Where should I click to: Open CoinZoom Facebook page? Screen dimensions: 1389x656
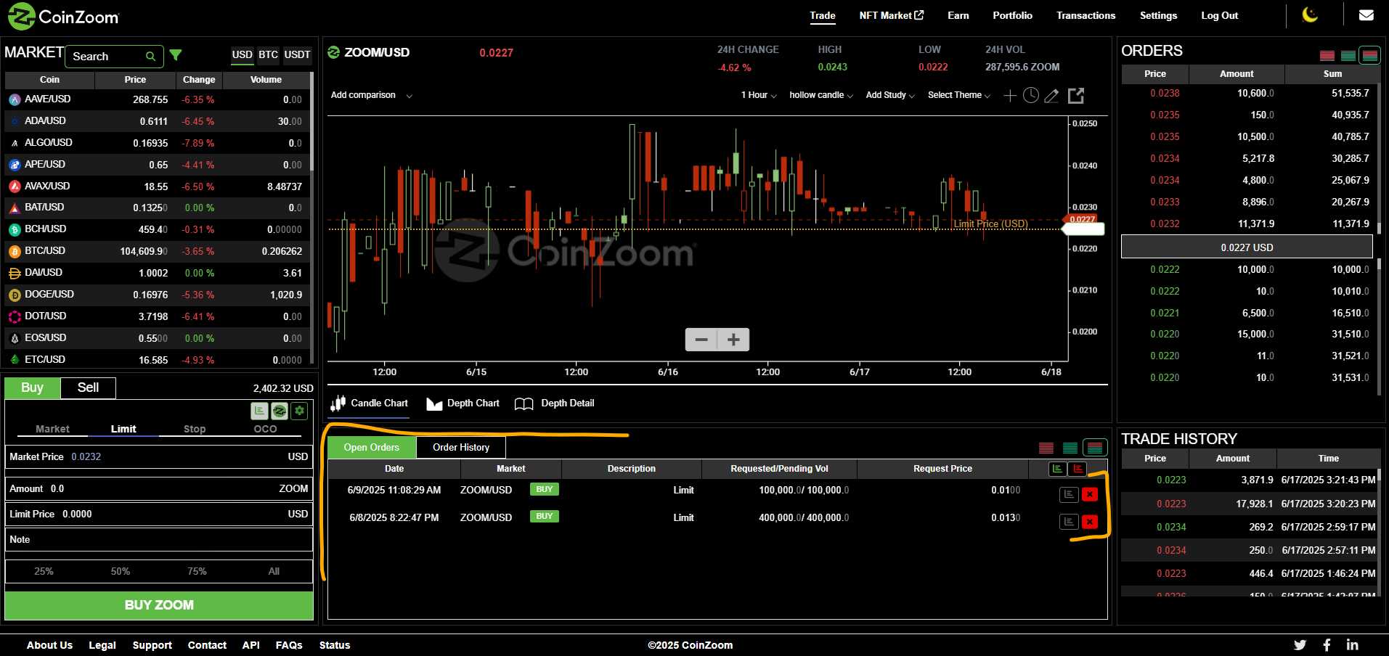(1327, 644)
